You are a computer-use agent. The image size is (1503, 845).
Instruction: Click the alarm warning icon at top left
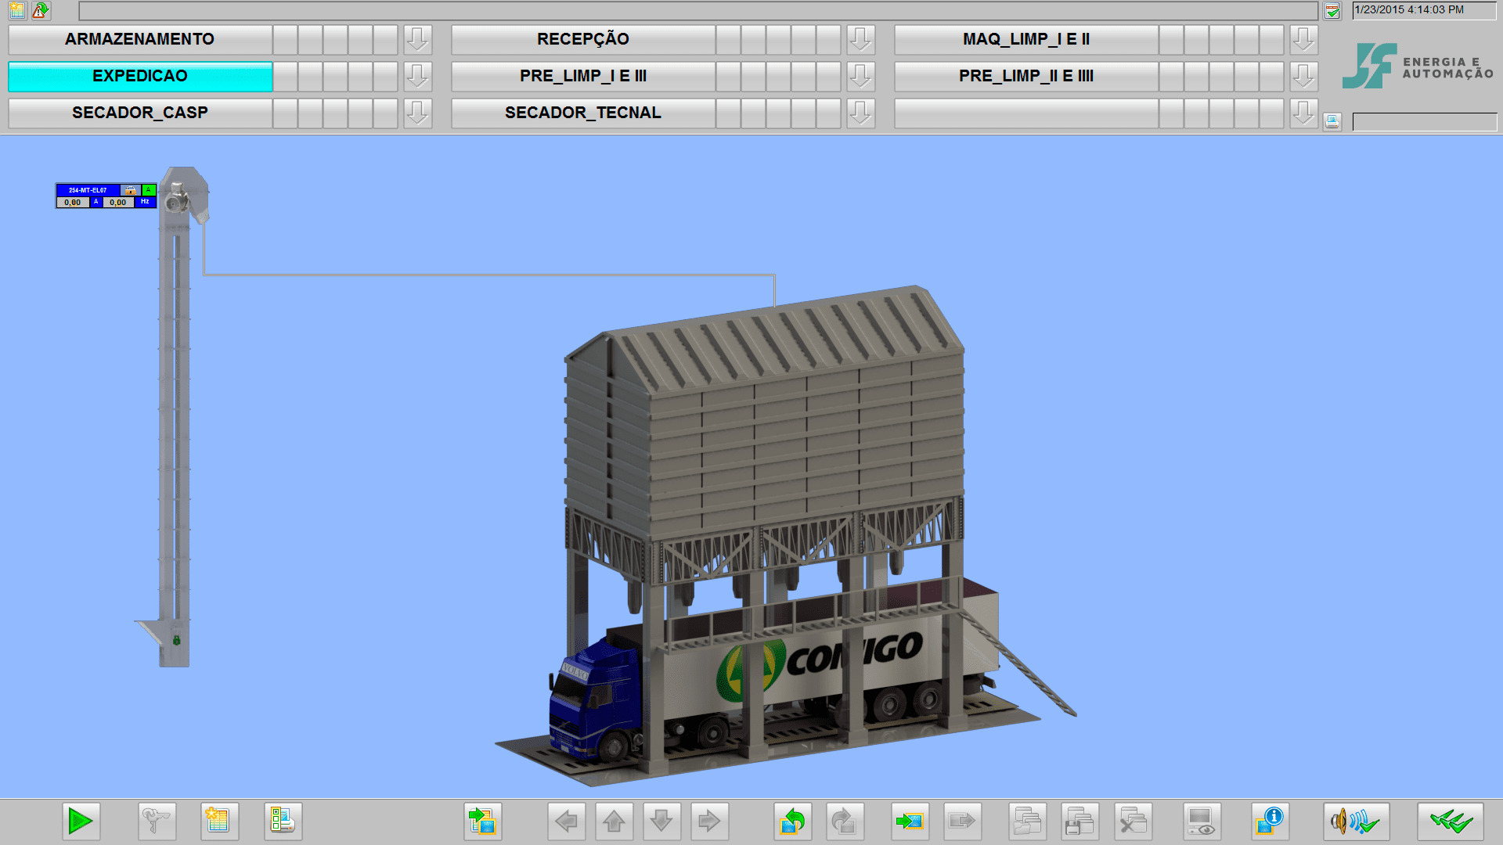tap(41, 10)
